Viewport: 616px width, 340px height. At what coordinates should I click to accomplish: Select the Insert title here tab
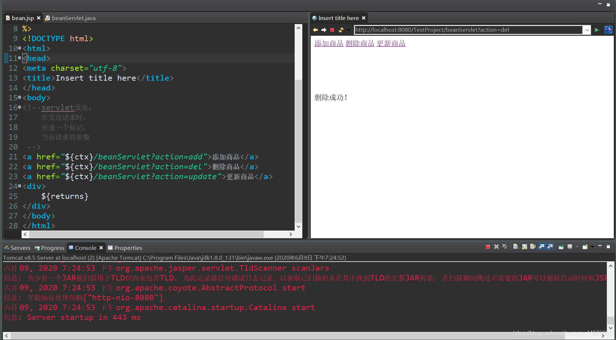338,18
